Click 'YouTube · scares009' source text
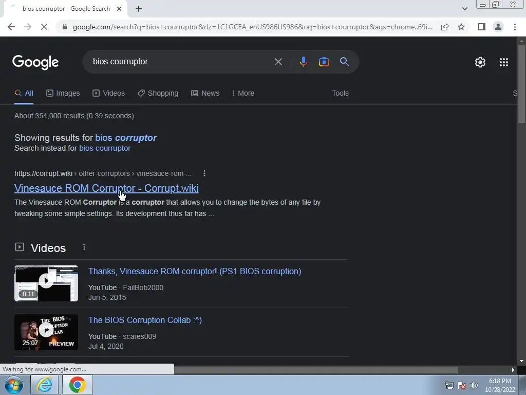526x395 pixels. coord(122,336)
